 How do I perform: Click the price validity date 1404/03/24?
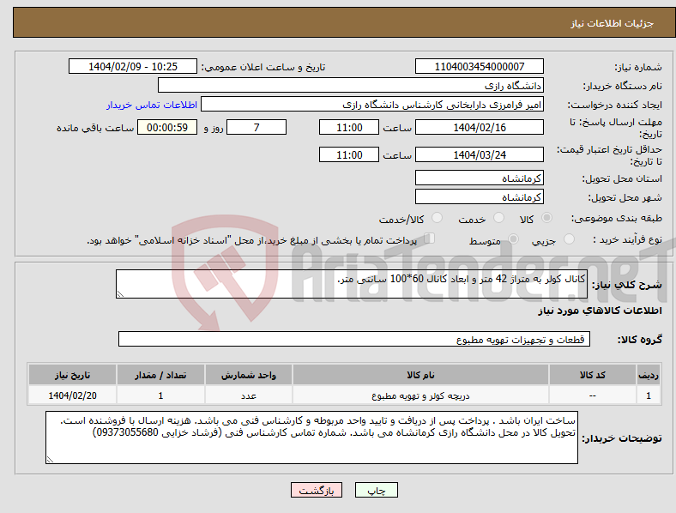(479, 154)
